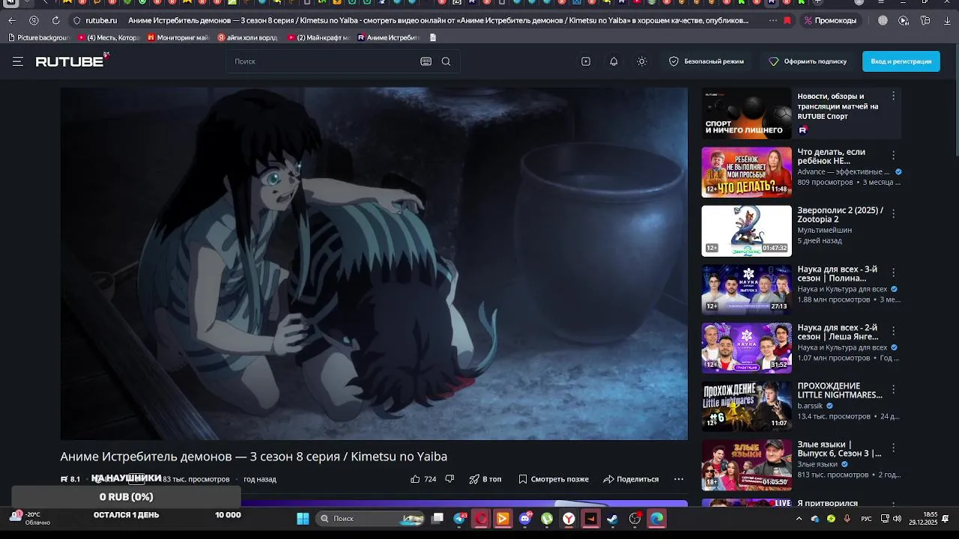Image resolution: width=959 pixels, height=539 pixels.
Task: Click Новости, обзоры и трансляции title
Action: (838, 106)
